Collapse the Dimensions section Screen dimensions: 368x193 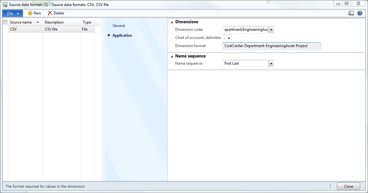tap(172, 22)
